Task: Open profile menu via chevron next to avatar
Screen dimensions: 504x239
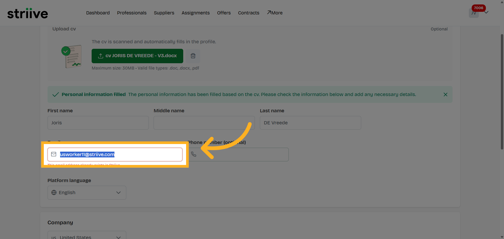Action: tap(486, 12)
